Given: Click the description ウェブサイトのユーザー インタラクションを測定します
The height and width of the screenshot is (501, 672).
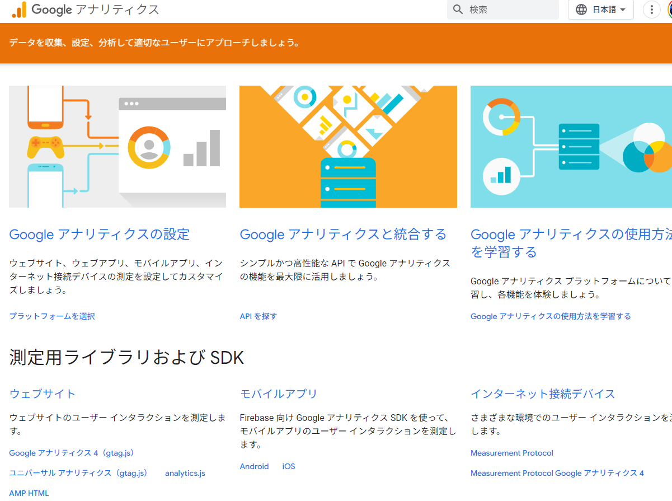Looking at the screenshot, I should [x=118, y=424].
